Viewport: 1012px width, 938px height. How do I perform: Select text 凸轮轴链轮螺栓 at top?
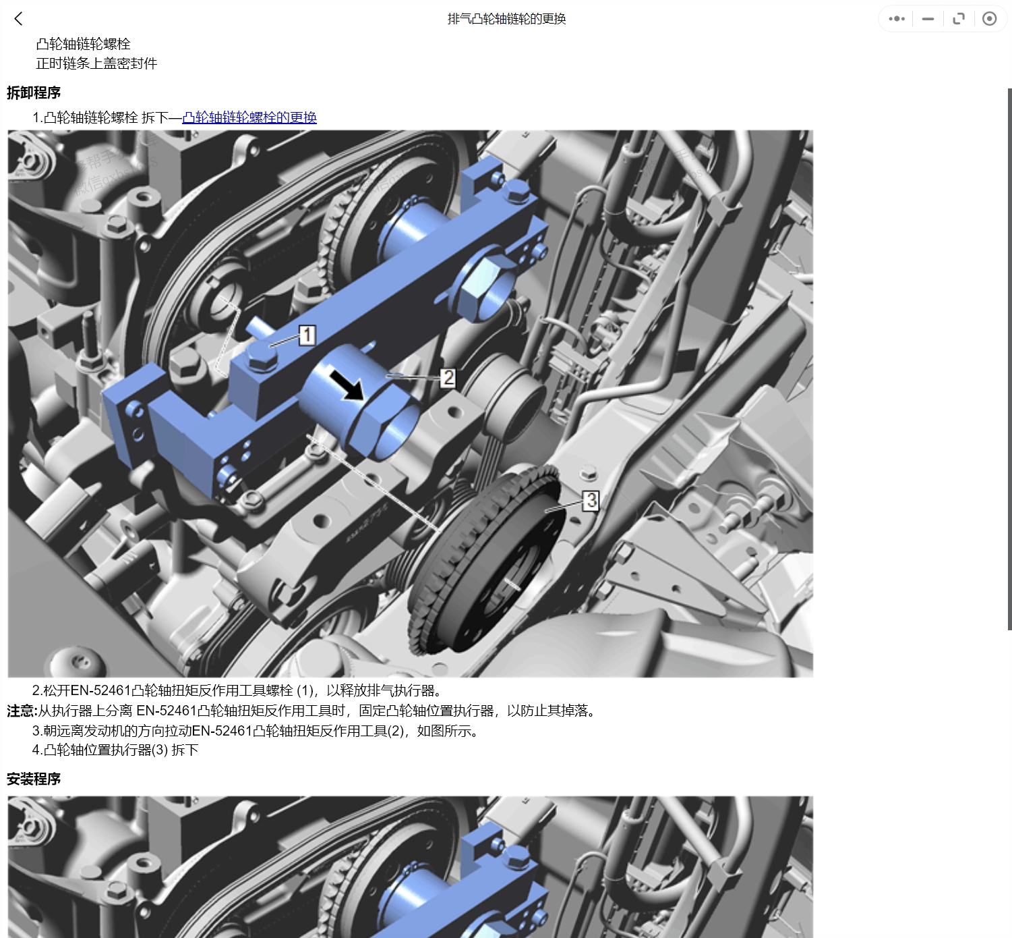pyautogui.click(x=84, y=44)
